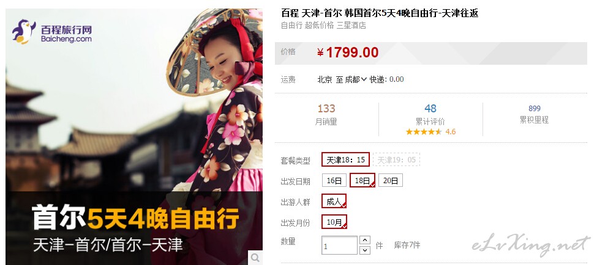Toggle the 10月 departure month option
The height and width of the screenshot is (265, 597).
click(x=334, y=222)
